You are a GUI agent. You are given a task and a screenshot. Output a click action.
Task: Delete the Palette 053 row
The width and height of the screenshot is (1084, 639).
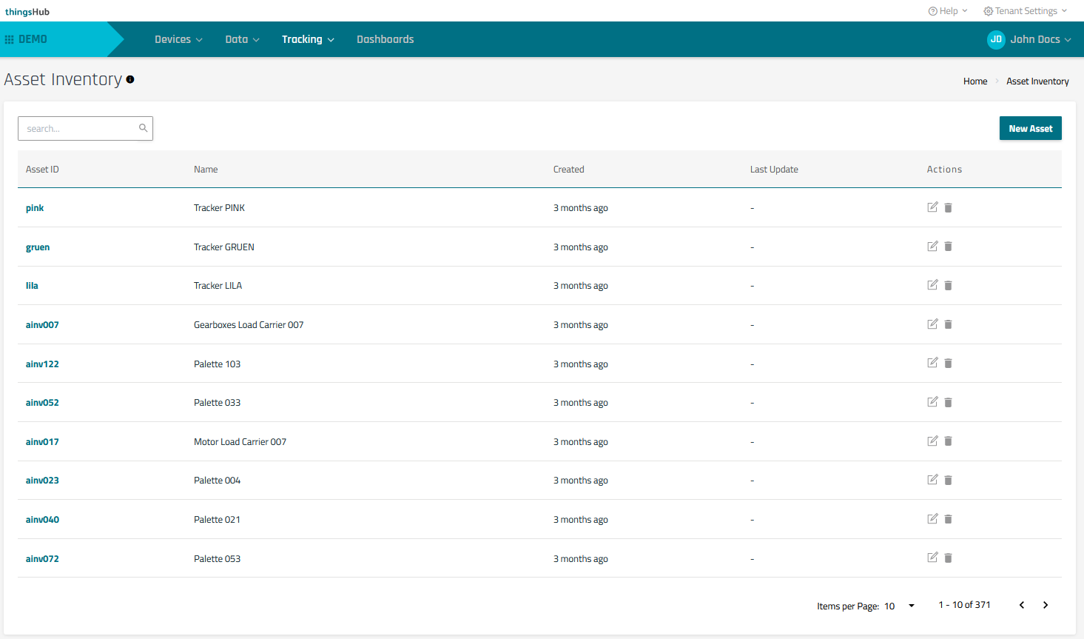click(948, 558)
